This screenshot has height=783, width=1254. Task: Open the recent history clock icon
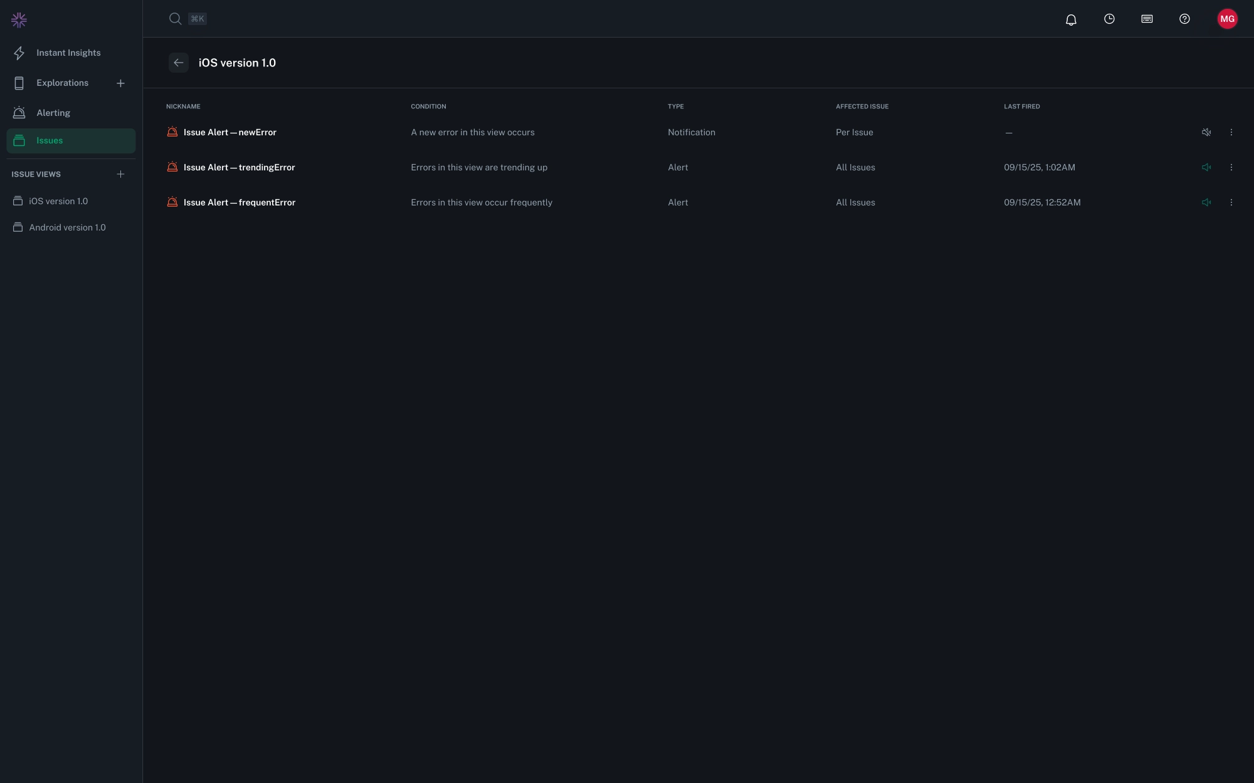1109,19
